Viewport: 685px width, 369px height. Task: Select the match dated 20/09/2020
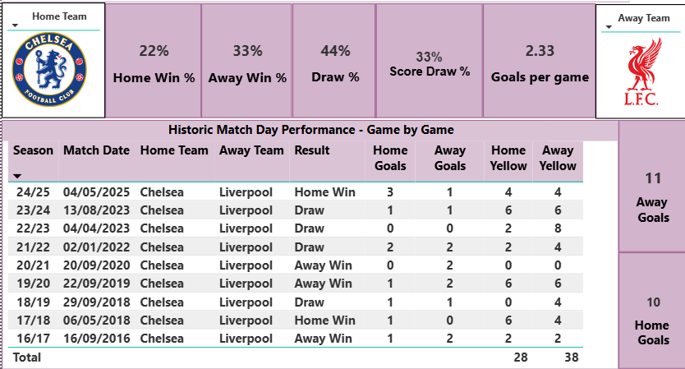(97, 265)
